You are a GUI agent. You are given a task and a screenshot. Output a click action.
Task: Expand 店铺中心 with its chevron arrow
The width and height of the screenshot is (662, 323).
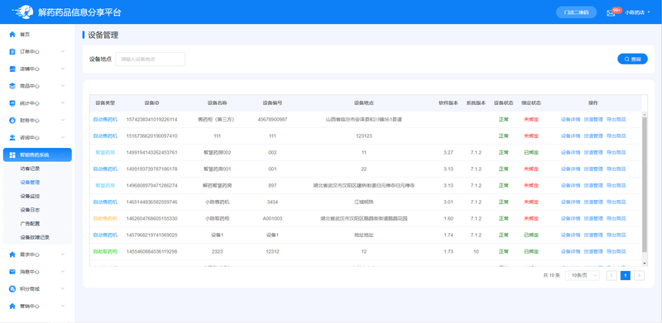(63, 69)
